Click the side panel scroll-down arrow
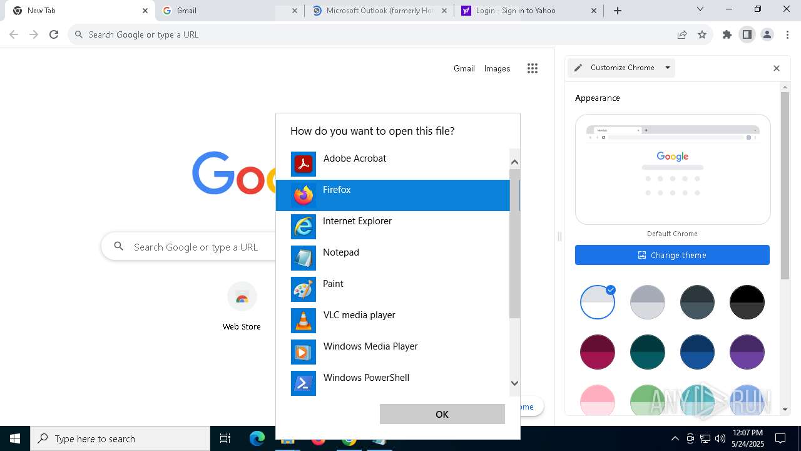 pos(785,410)
